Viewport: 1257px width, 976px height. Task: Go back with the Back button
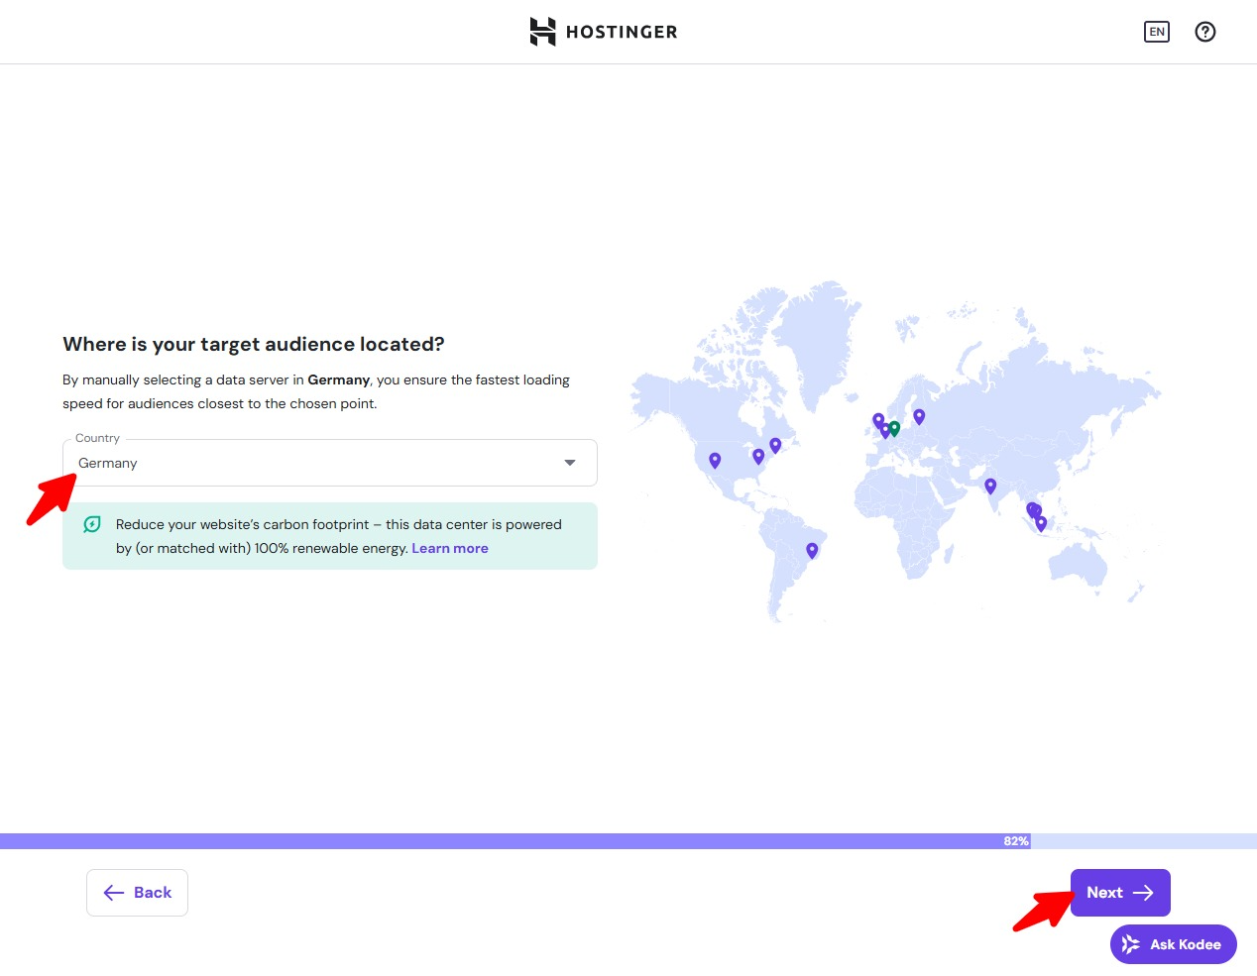click(x=137, y=893)
